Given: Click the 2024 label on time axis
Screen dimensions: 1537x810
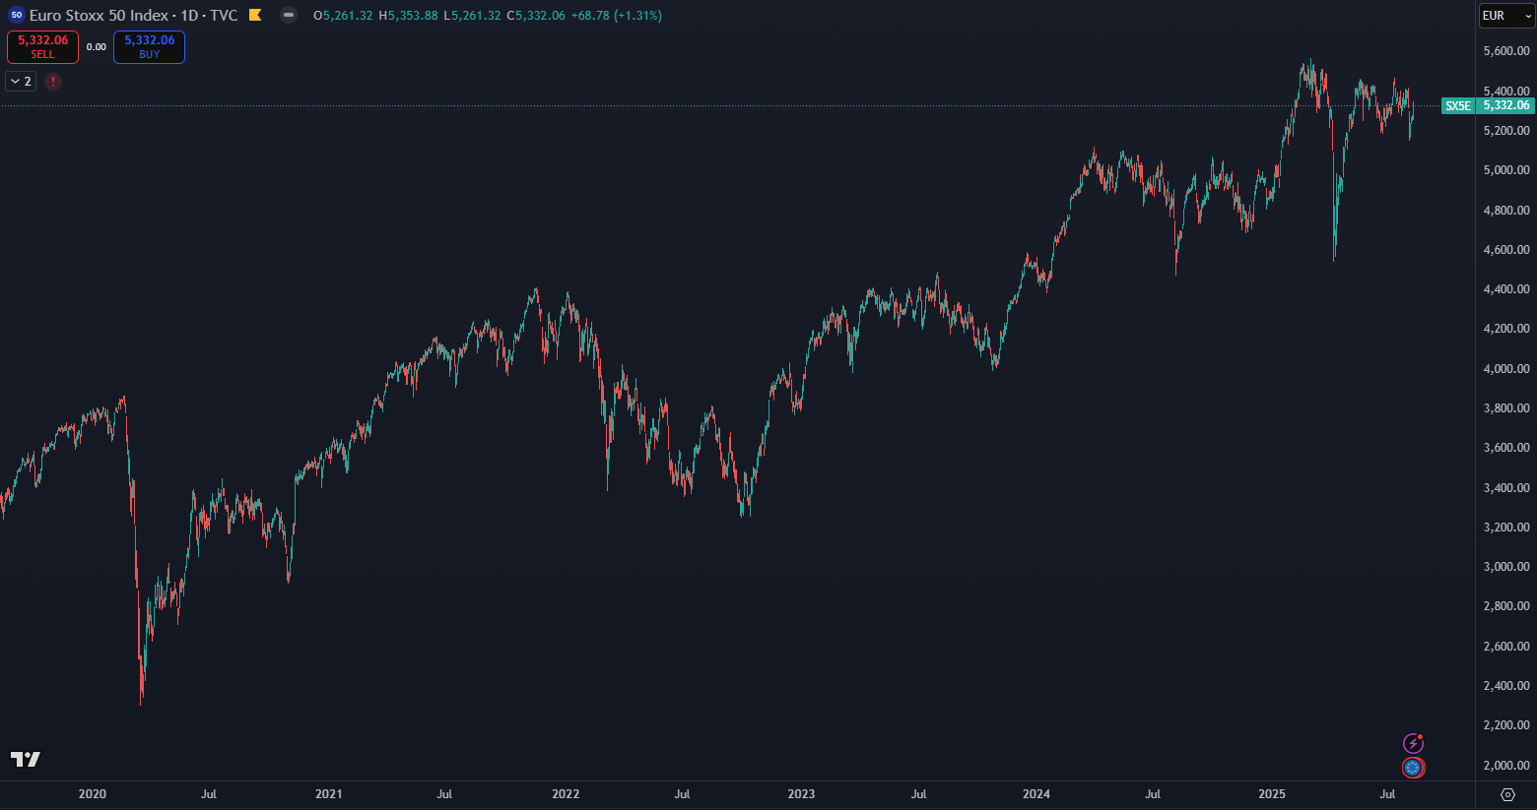Looking at the screenshot, I should click(1036, 794).
